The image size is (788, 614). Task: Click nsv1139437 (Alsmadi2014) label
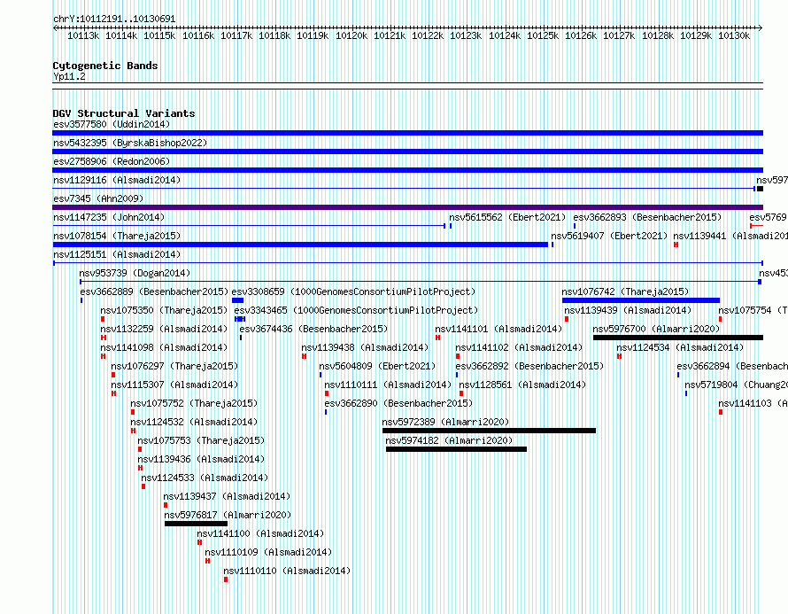[227, 496]
